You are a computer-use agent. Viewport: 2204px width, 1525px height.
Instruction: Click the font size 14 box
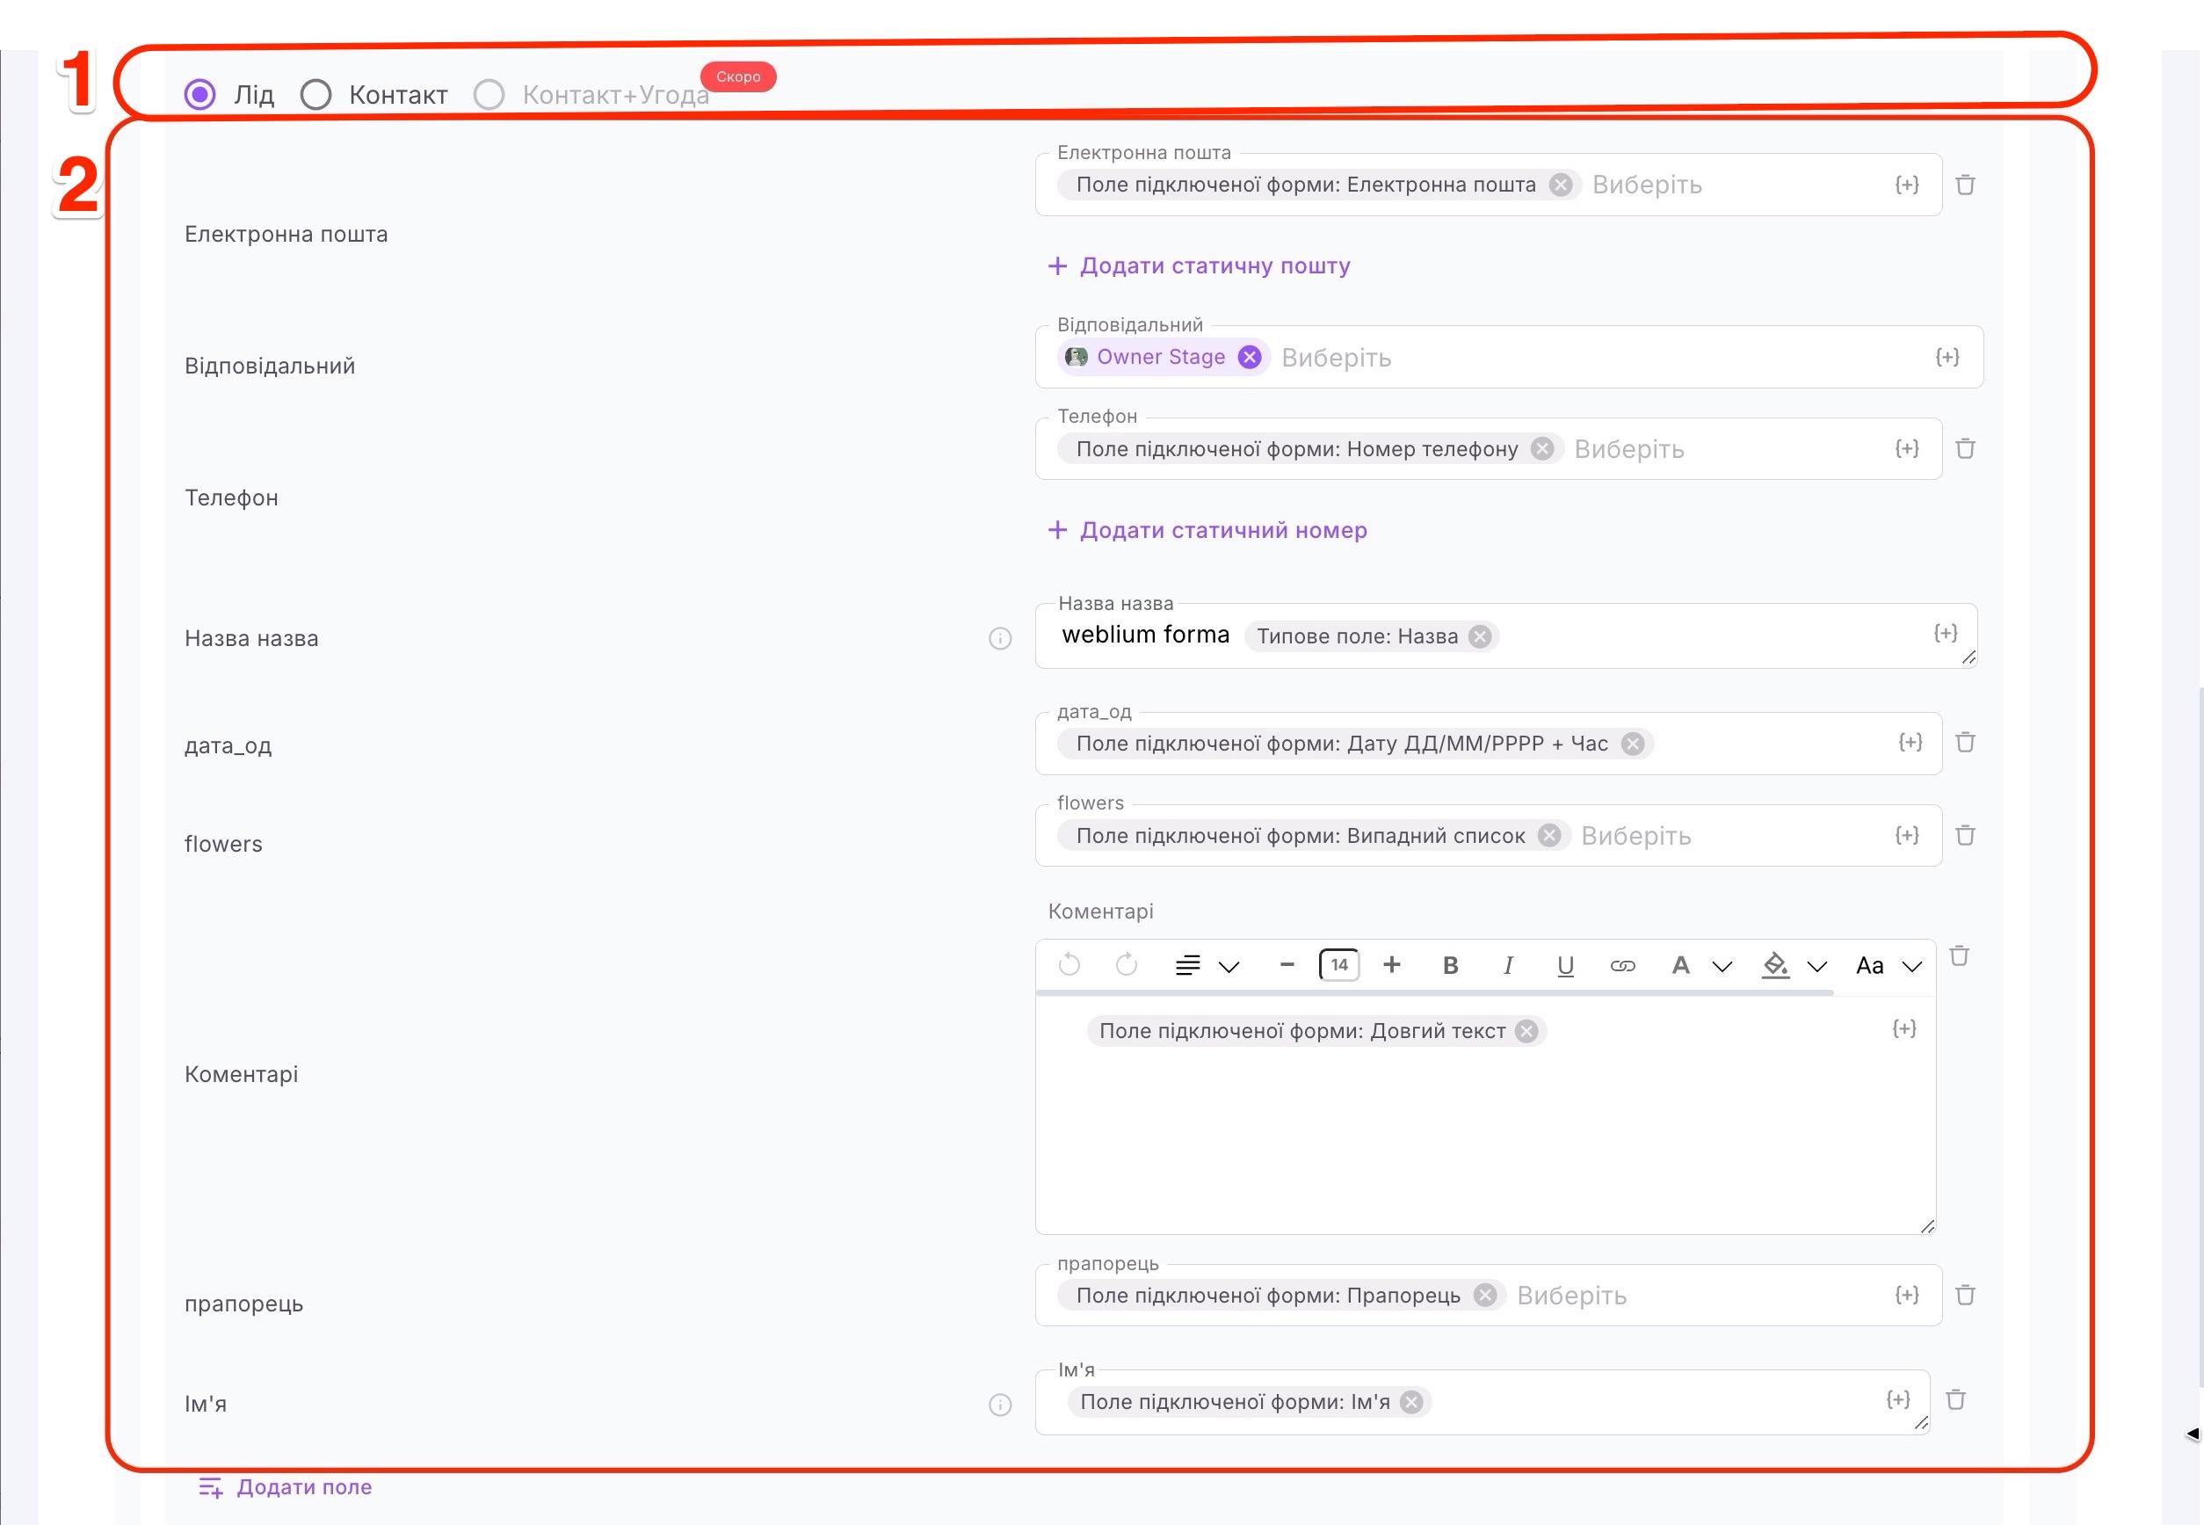pyautogui.click(x=1339, y=965)
